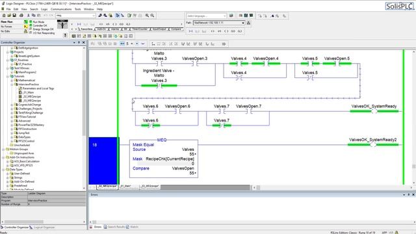This screenshot has width=416, height=234.
Task: Click the Find Previous binoculars icon
Action: [100, 16]
